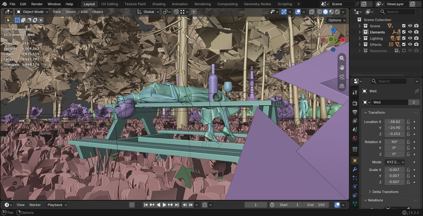The height and width of the screenshot is (216, 423).
Task: Enable the X-ray toggle icon
Action: (312, 12)
